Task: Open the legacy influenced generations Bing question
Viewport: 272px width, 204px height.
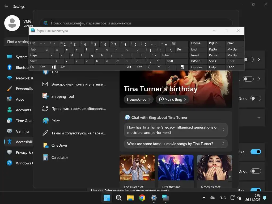Action: coord(176,130)
